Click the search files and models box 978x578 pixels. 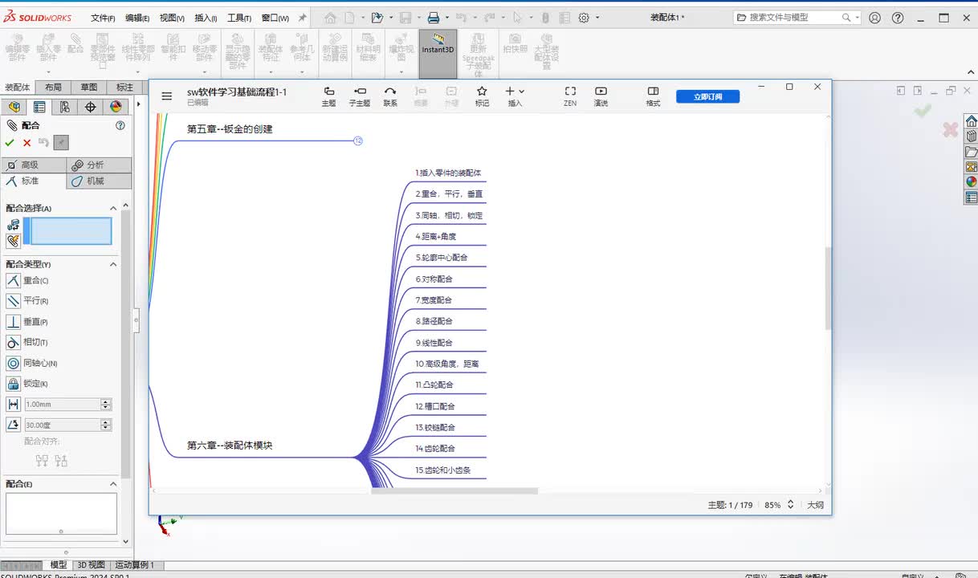tap(797, 17)
